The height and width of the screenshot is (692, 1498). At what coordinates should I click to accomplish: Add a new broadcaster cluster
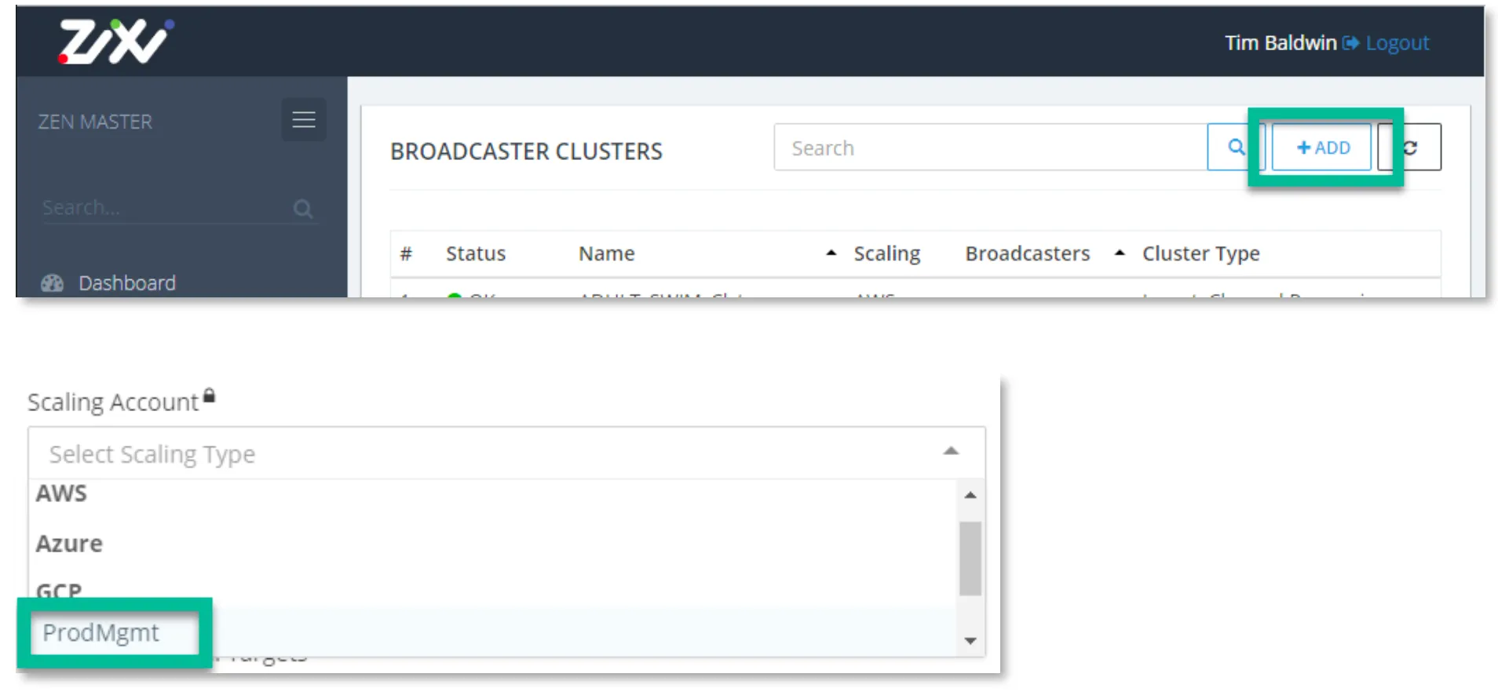1322,147
